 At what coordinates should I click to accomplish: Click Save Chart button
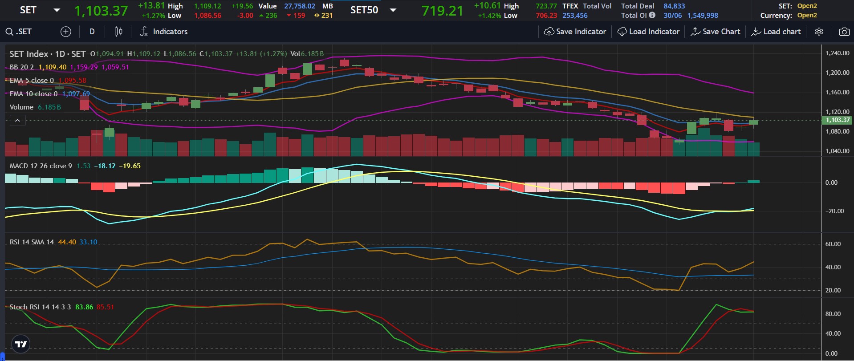716,32
